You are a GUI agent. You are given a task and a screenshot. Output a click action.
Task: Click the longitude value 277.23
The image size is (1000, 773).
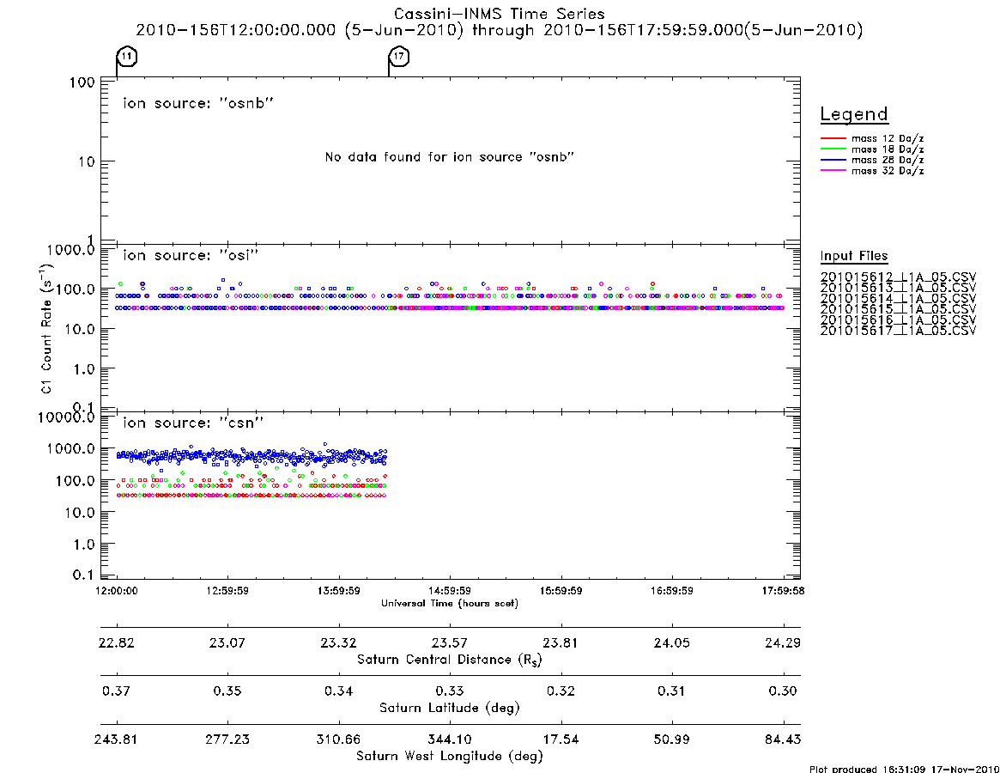click(227, 740)
